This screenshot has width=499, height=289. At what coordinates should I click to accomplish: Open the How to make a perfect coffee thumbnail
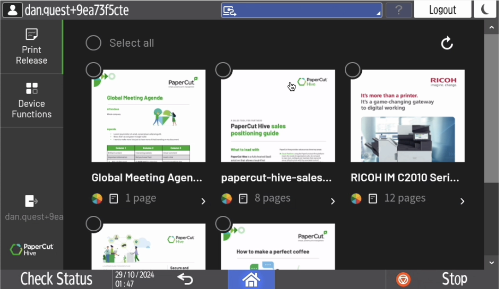click(x=278, y=247)
